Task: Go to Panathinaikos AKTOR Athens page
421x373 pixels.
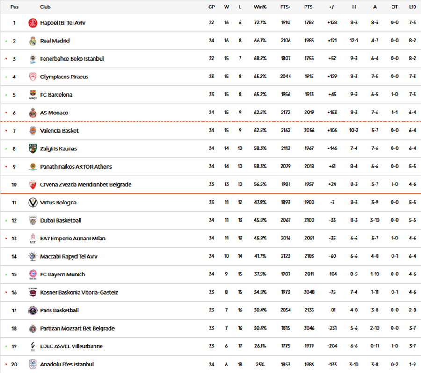Action: coord(76,167)
